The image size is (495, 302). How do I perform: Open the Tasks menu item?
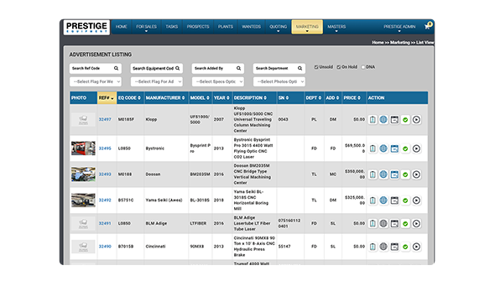172,27
